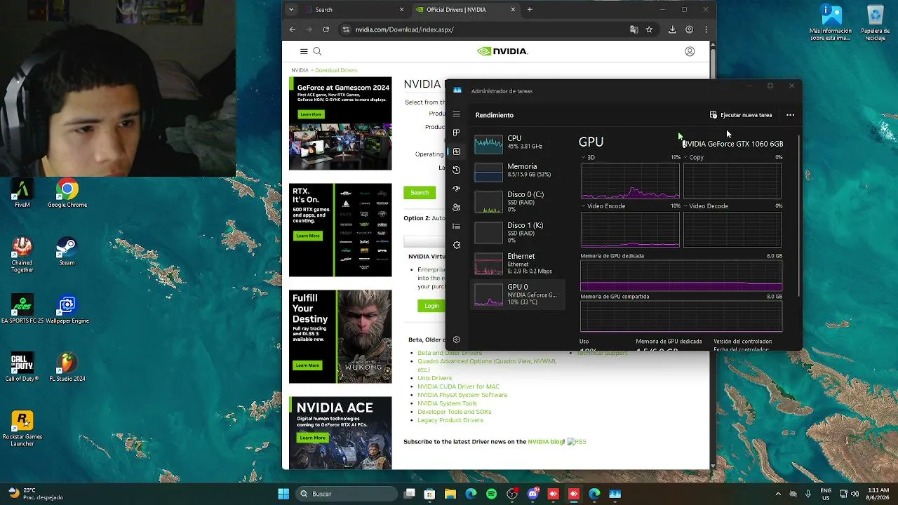Click the green Login button

pos(431,306)
